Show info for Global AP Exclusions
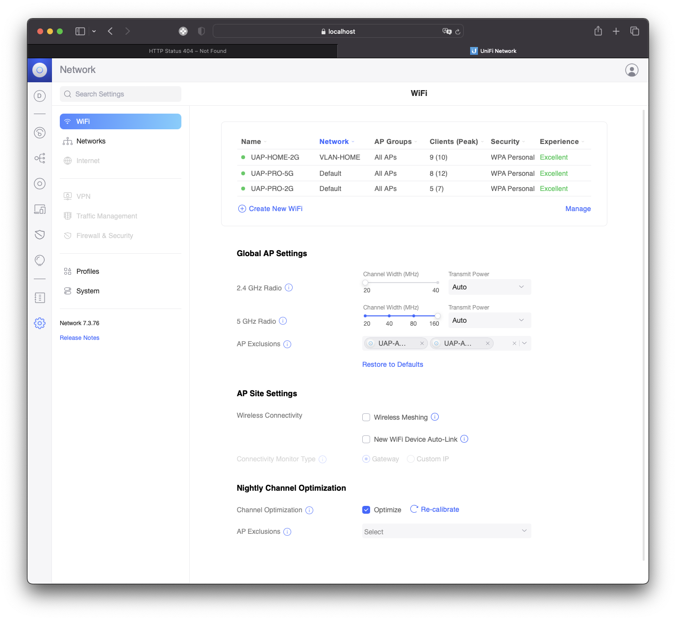Viewport: 676px width, 620px height. tap(287, 344)
